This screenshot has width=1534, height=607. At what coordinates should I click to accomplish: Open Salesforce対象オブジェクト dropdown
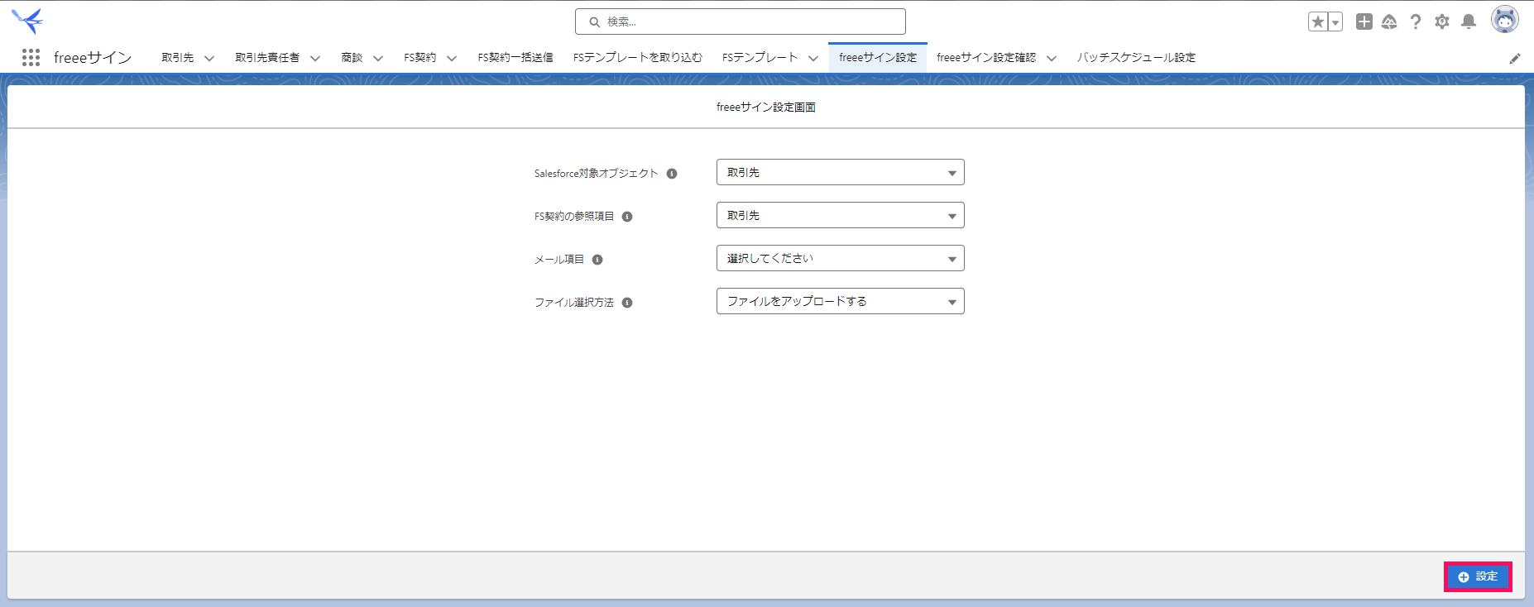pyautogui.click(x=841, y=172)
